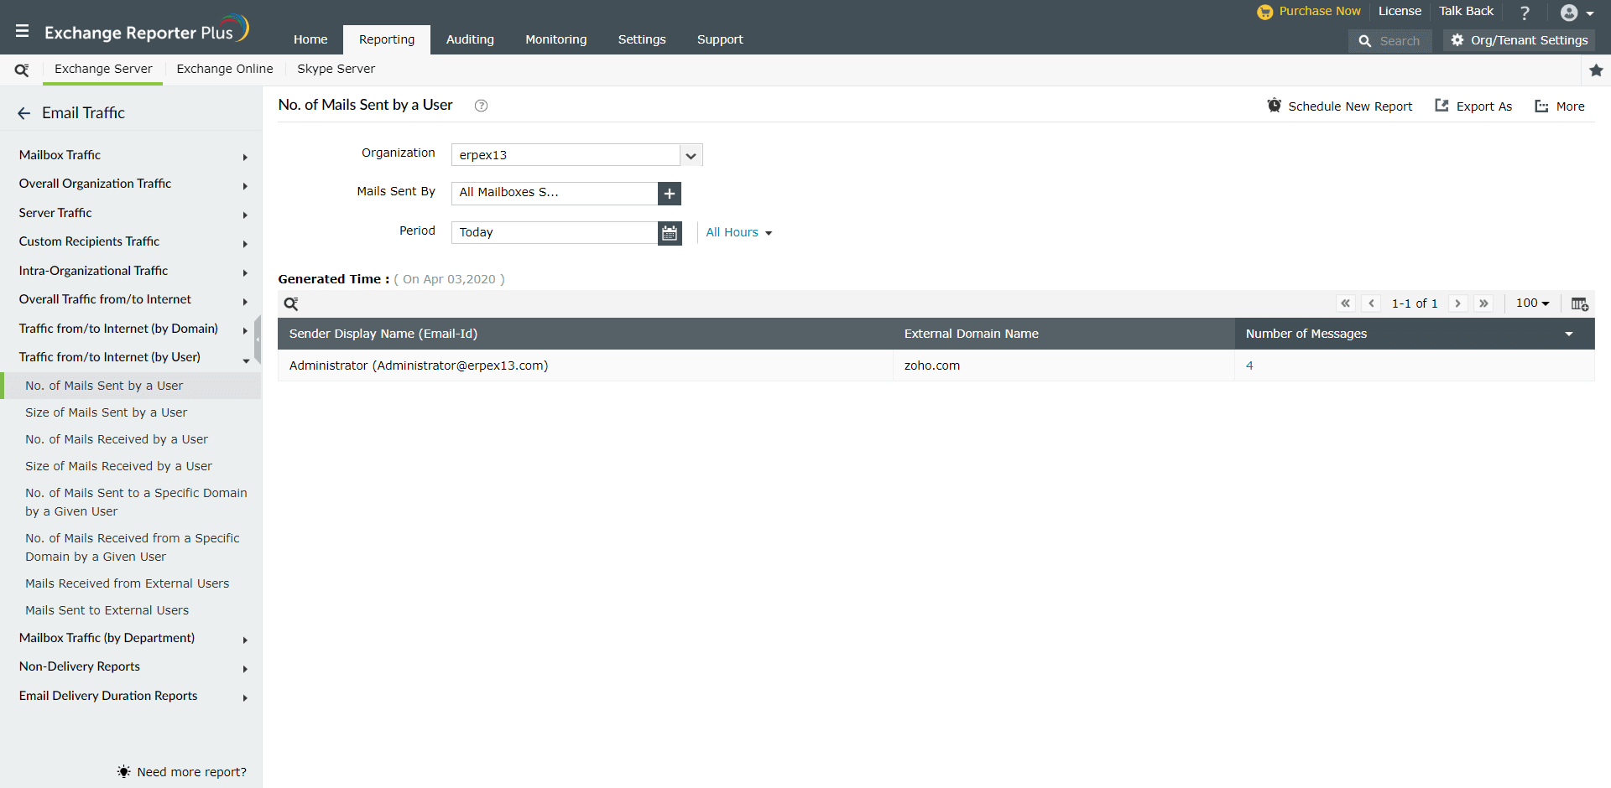Switch to Exchange Online tab
The width and height of the screenshot is (1611, 788).
tap(225, 69)
